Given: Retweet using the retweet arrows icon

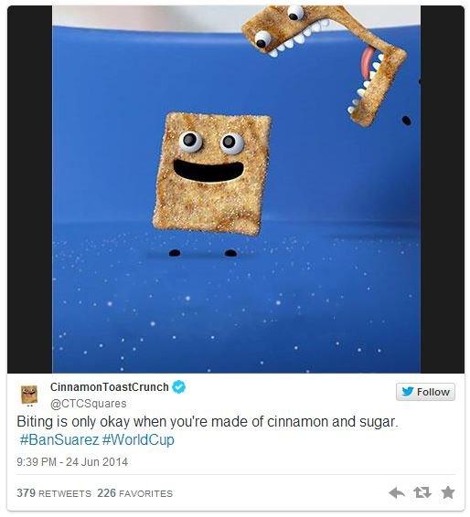Looking at the screenshot, I should 422,492.
